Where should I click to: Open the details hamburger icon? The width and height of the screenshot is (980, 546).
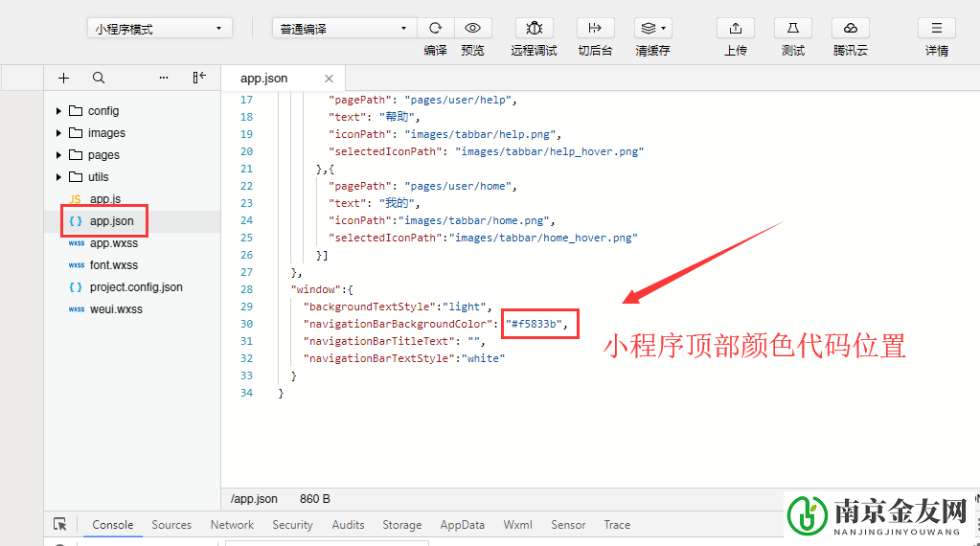point(936,29)
